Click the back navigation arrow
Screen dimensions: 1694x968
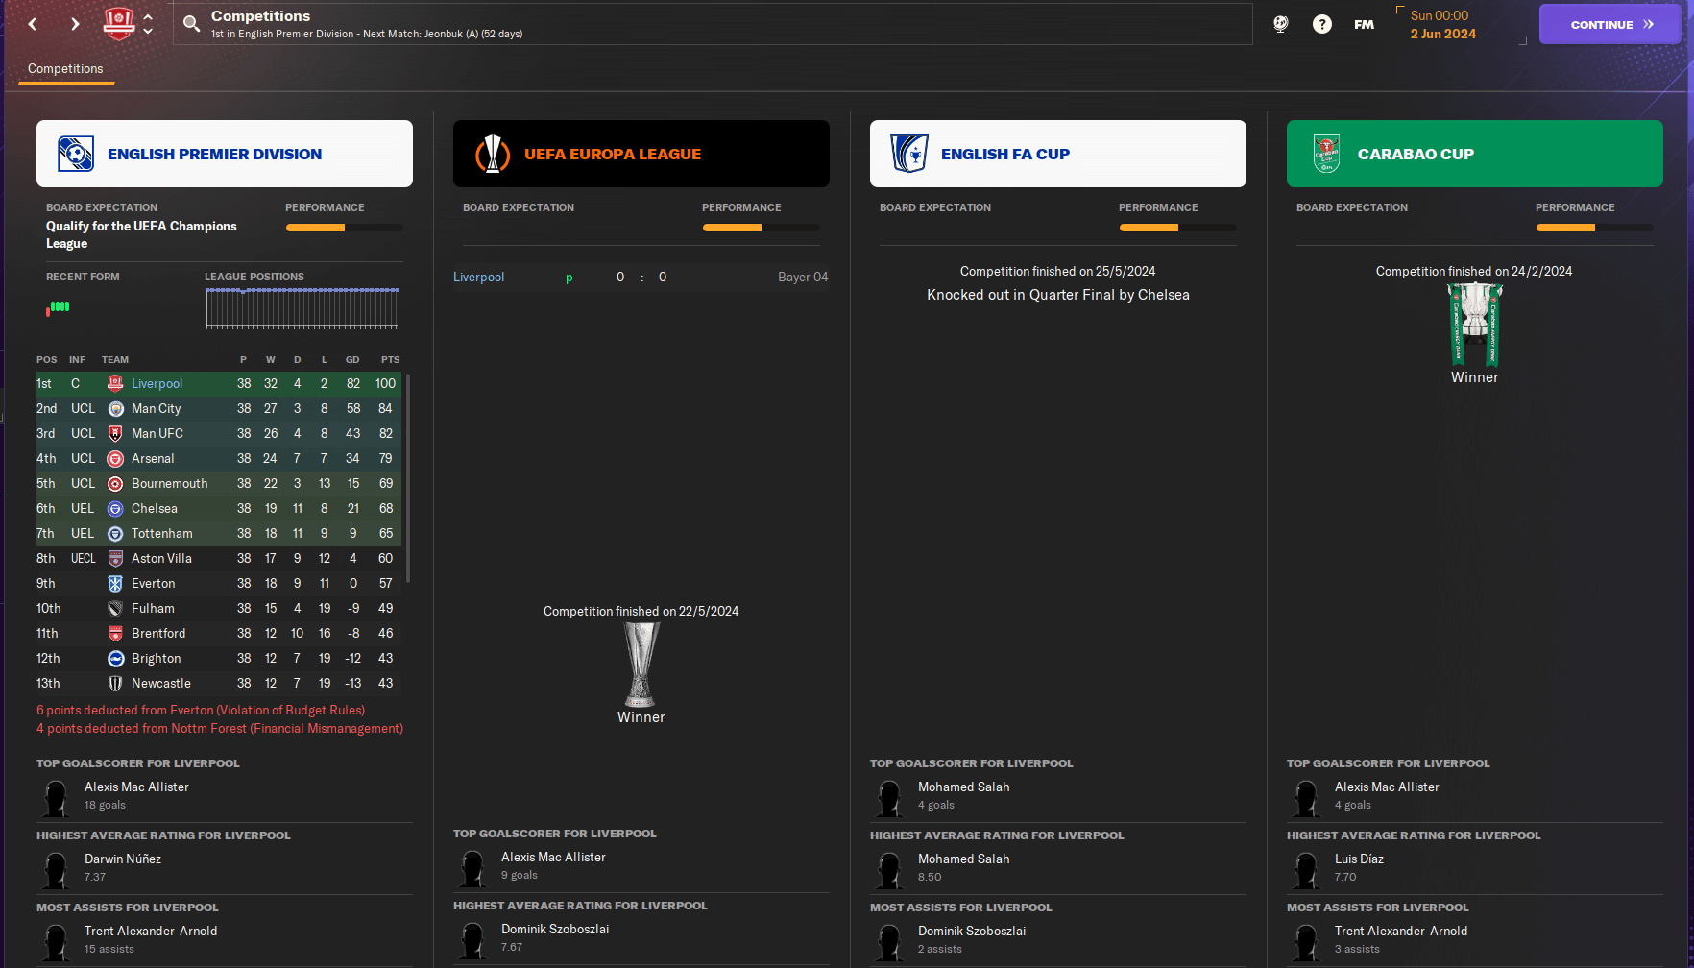[x=33, y=24]
